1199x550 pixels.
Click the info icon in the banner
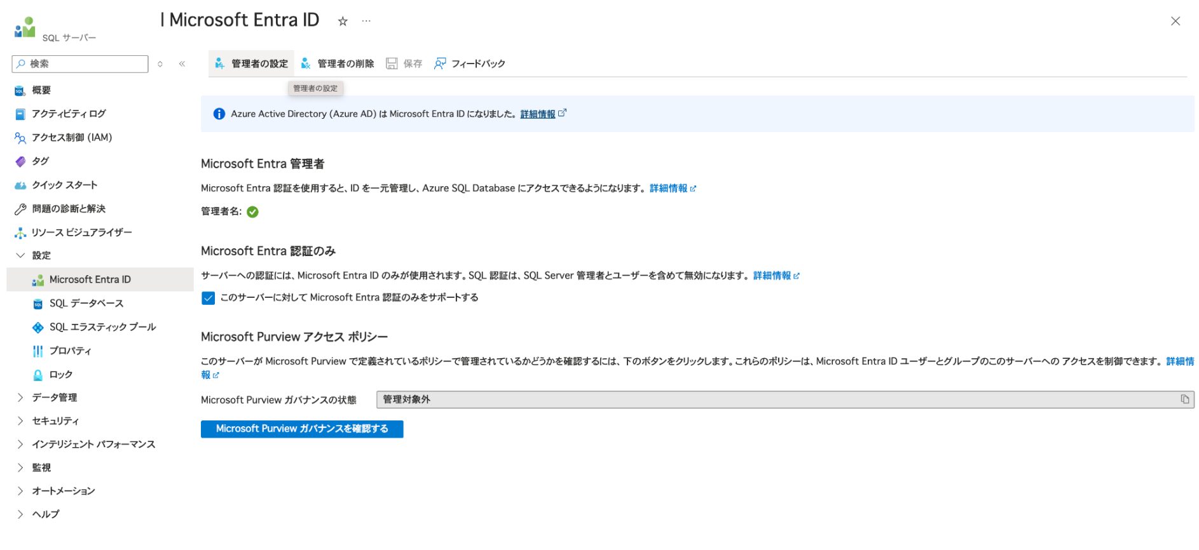(219, 114)
